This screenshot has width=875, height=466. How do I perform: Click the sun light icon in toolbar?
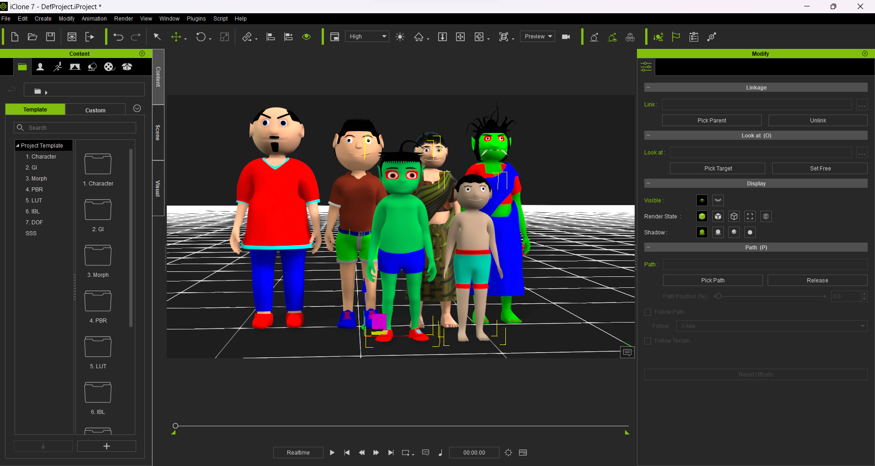400,37
